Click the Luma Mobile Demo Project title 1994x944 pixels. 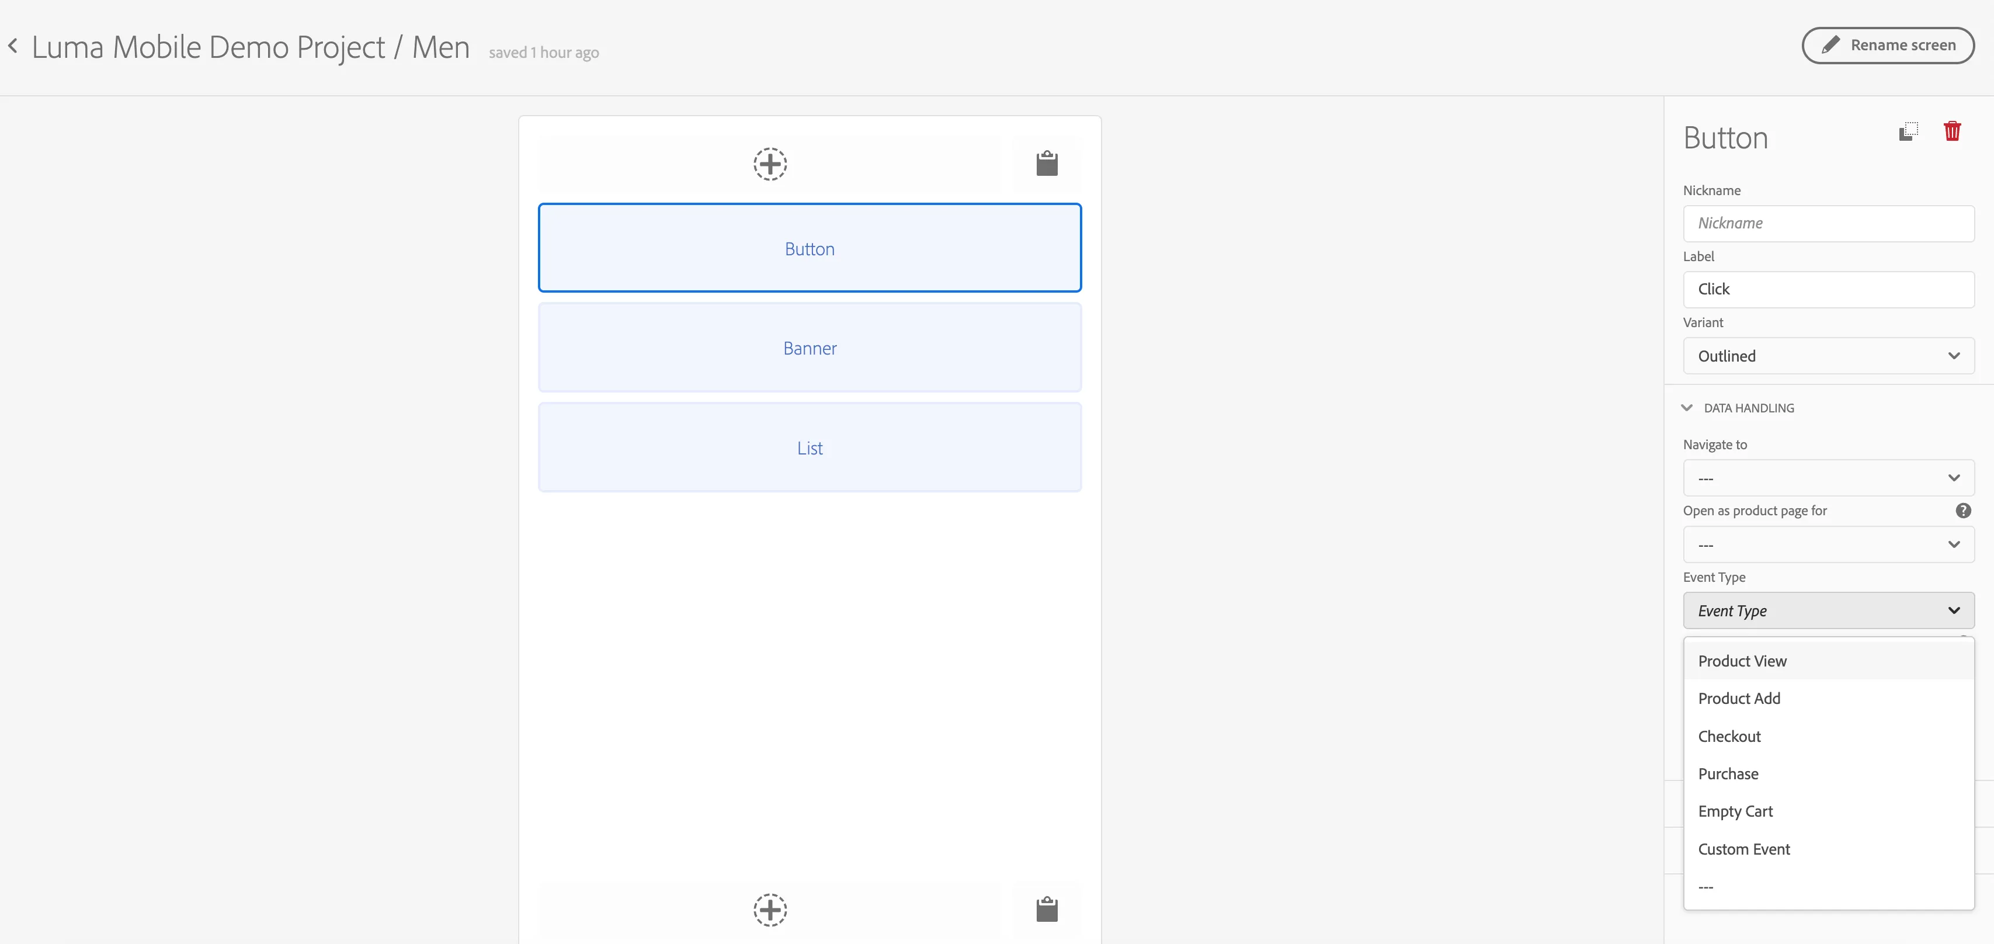point(209,47)
